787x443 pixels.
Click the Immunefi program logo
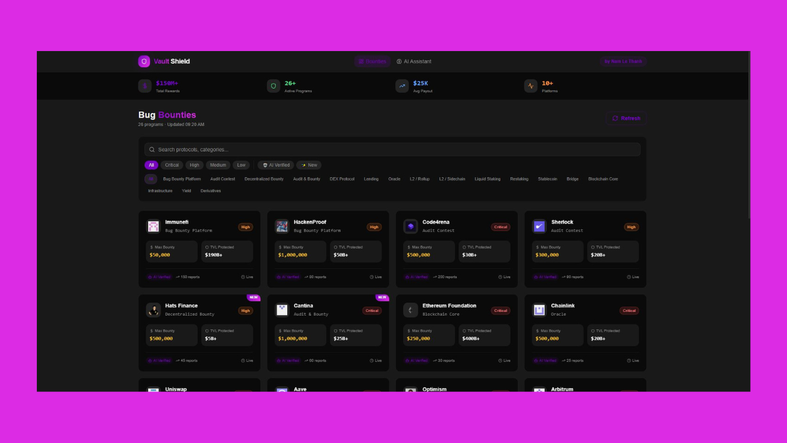[153, 226]
